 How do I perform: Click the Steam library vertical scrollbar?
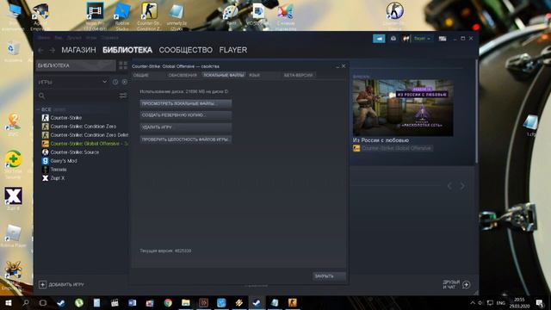point(476,112)
